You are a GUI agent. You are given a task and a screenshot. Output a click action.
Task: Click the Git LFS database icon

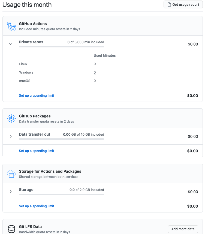point(11,229)
